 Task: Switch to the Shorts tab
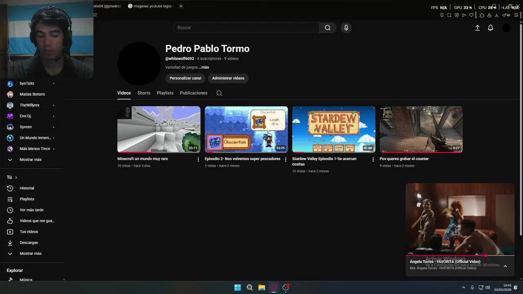tap(144, 93)
